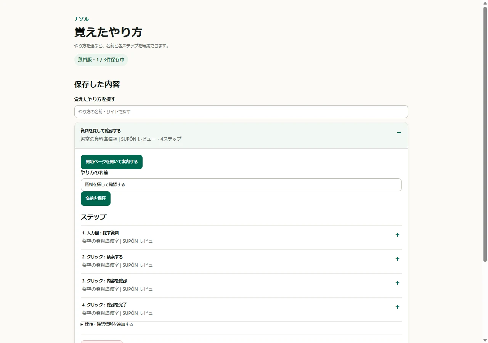
Task: Expand step 2 クリック：検索する plus icon
Action: (x=397, y=259)
